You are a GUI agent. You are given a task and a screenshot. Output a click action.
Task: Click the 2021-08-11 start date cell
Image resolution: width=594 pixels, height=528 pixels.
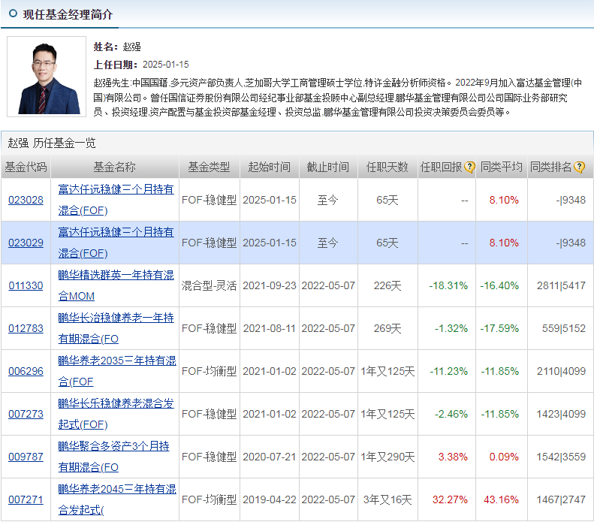point(270,328)
